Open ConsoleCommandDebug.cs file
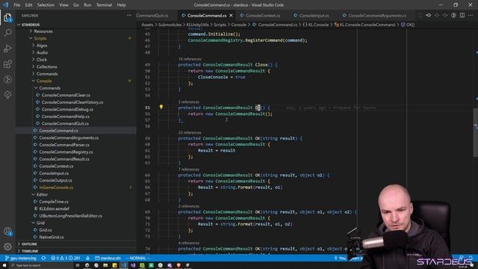 76,109
